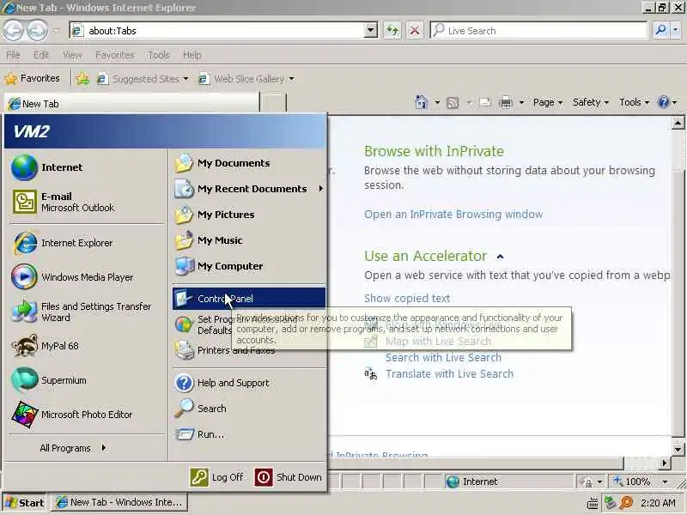Click the system tray clock 2:20 AM
The width and height of the screenshot is (687, 515).
click(658, 503)
